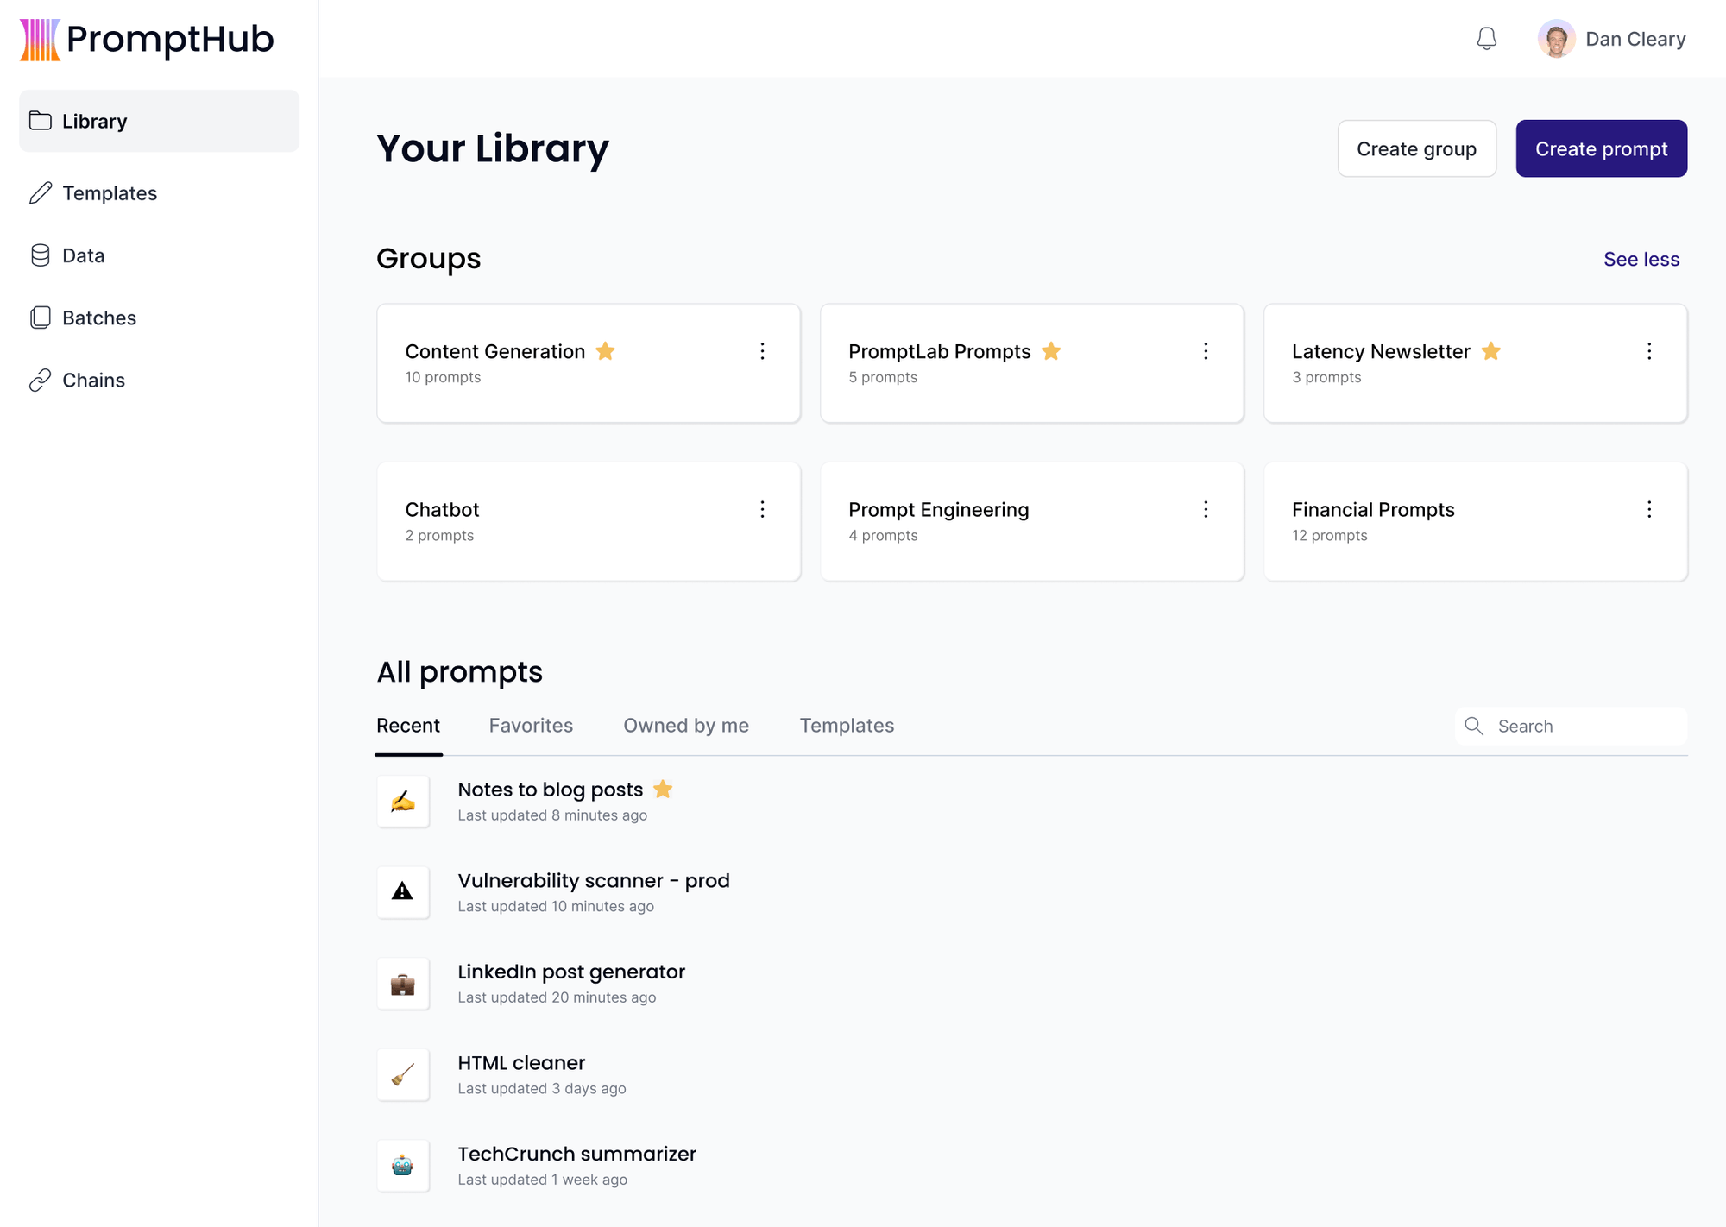
Task: Collapse groups with See less link
Action: click(1641, 259)
